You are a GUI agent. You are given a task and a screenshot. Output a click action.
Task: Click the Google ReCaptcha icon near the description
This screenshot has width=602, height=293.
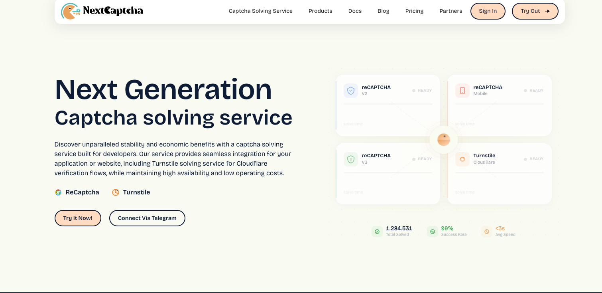pyautogui.click(x=58, y=192)
